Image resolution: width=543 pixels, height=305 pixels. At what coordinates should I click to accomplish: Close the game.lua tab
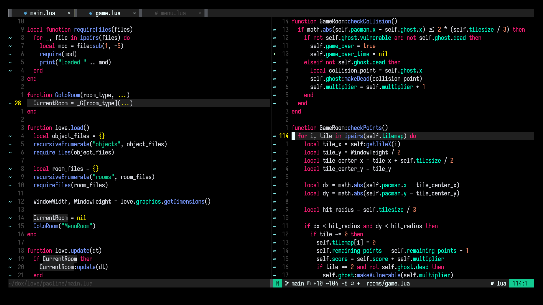(x=134, y=13)
